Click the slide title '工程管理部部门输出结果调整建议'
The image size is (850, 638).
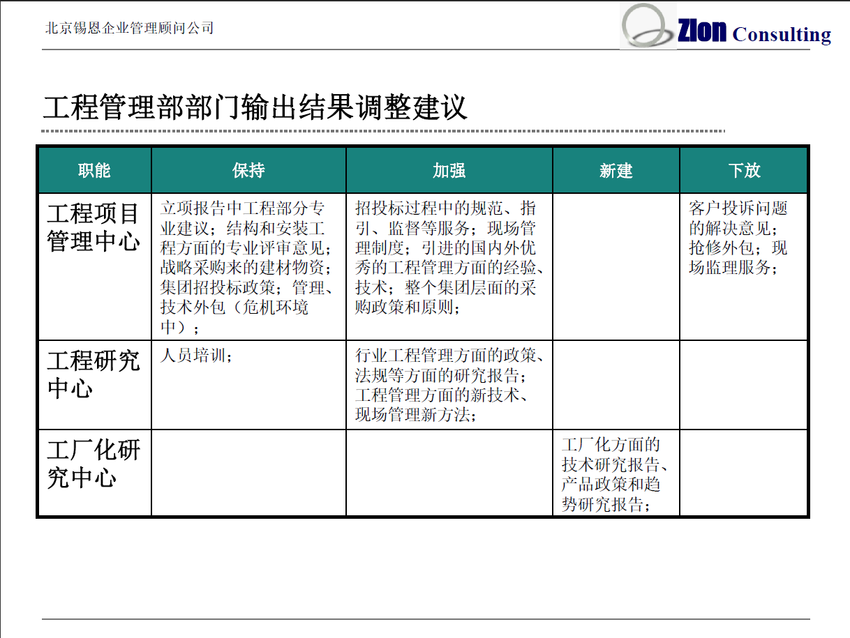[255, 108]
